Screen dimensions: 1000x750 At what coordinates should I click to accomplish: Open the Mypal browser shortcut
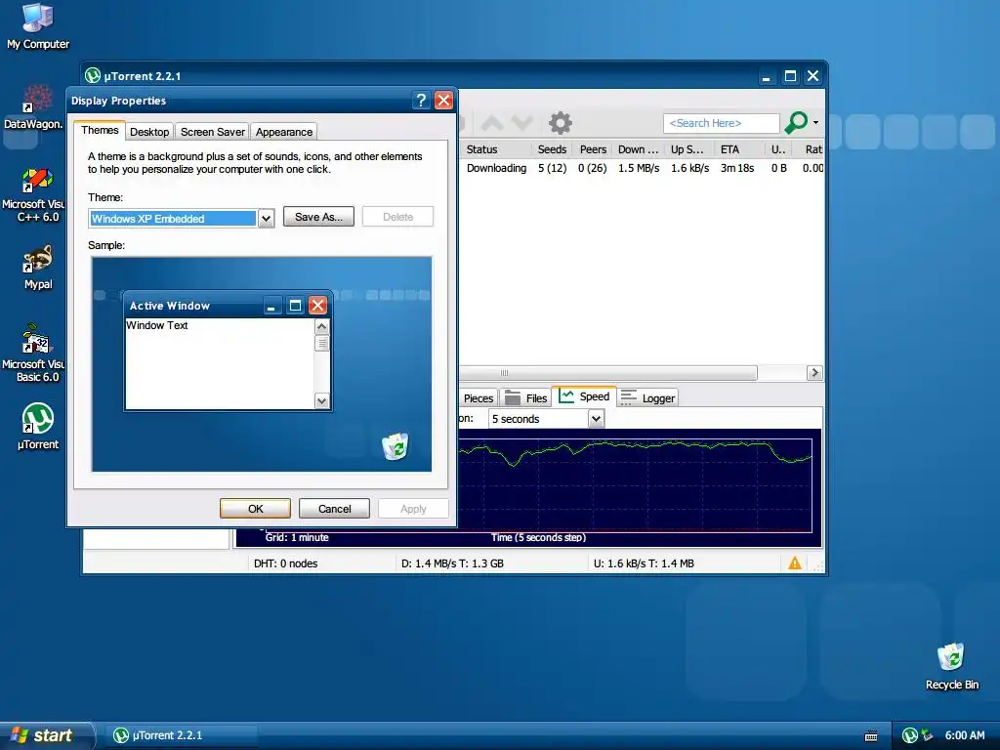[x=38, y=267]
